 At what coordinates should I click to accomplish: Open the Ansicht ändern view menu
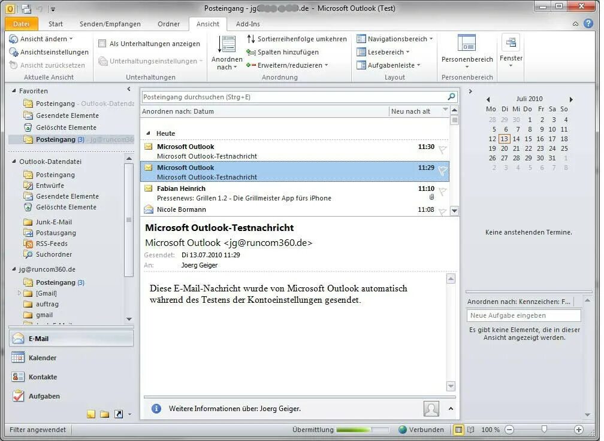pos(41,39)
